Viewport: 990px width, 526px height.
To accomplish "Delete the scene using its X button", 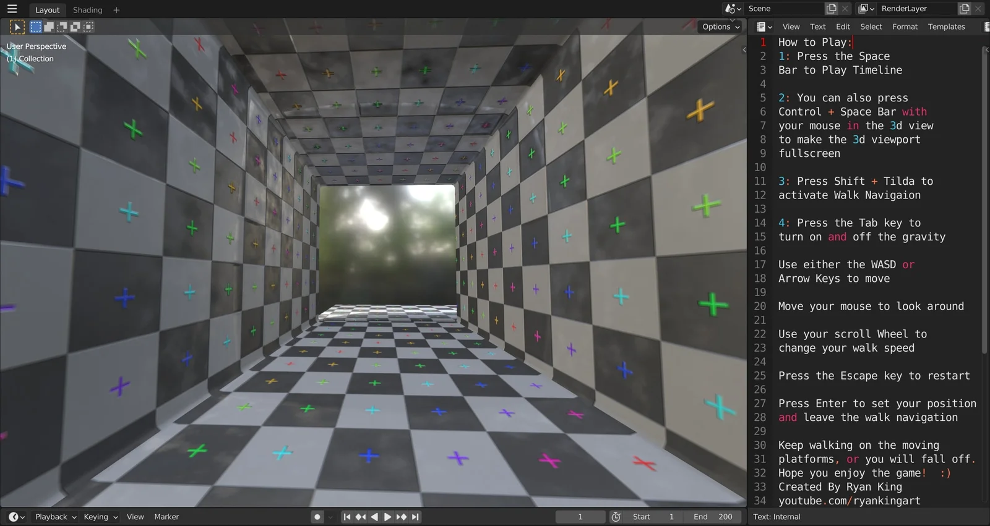I will point(845,9).
